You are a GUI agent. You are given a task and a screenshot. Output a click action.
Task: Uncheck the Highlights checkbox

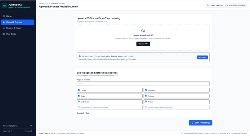tap(146, 90)
